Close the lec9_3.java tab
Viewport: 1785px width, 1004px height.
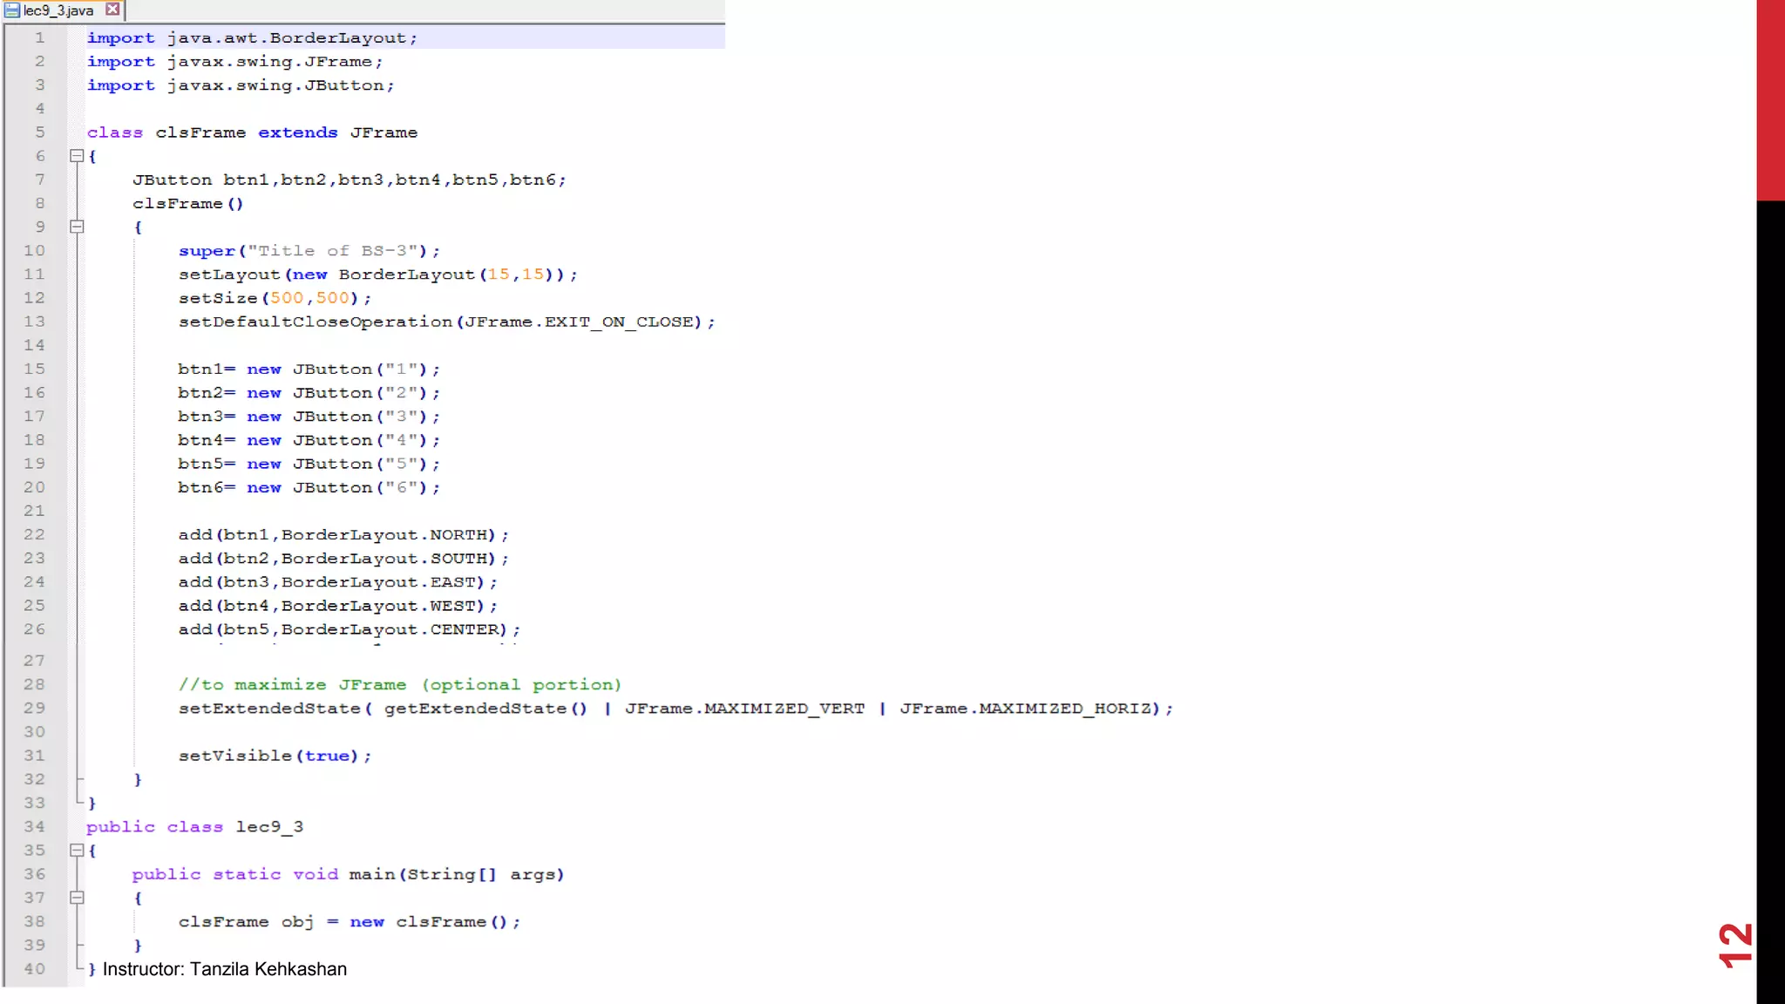click(112, 10)
